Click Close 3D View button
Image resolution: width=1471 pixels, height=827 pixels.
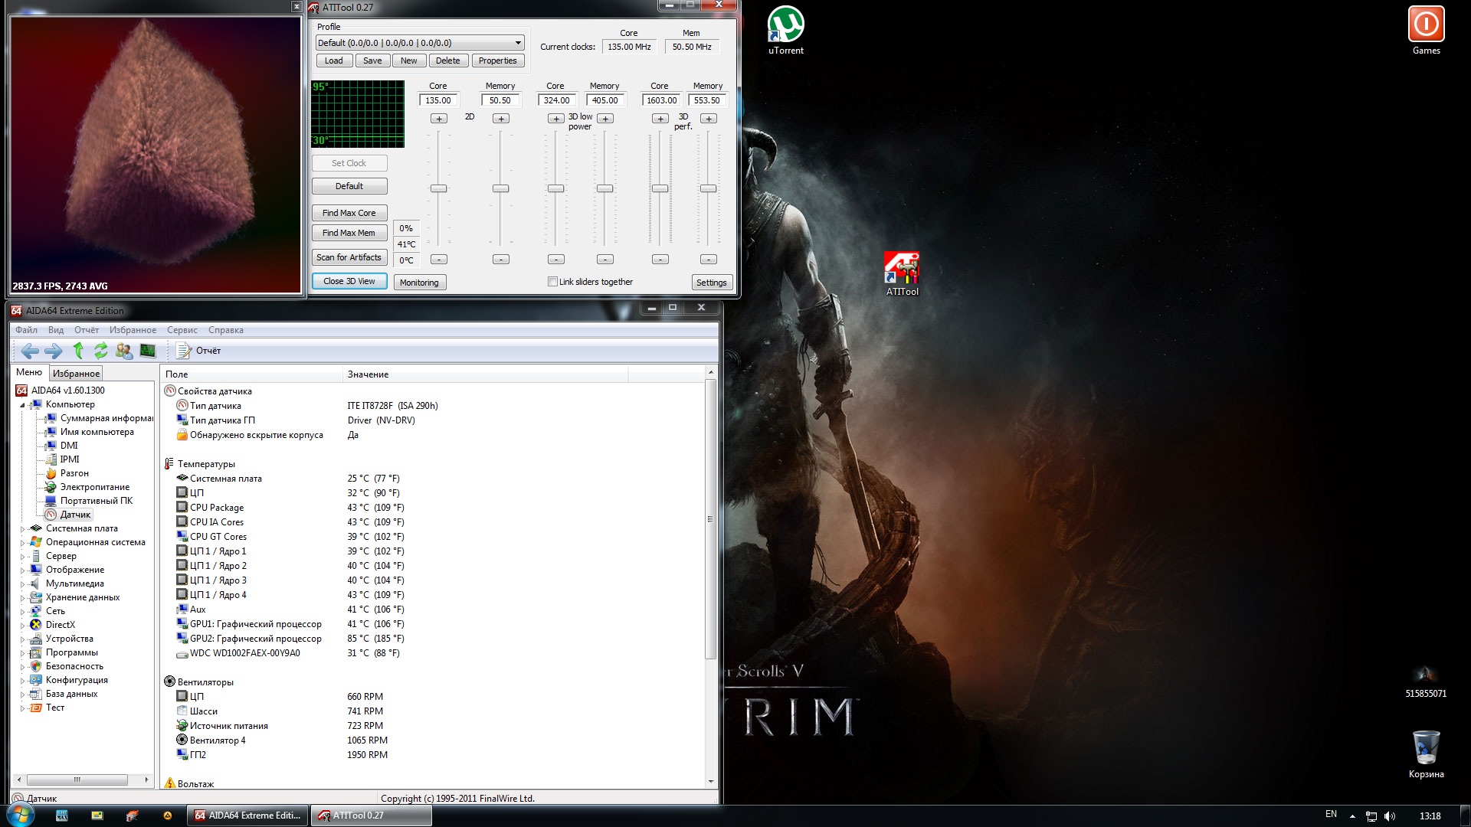349,281
